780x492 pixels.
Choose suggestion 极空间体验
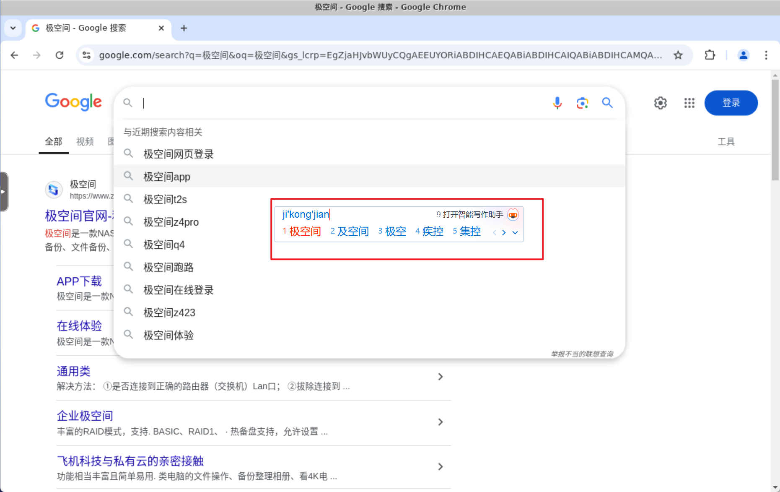(x=369, y=335)
